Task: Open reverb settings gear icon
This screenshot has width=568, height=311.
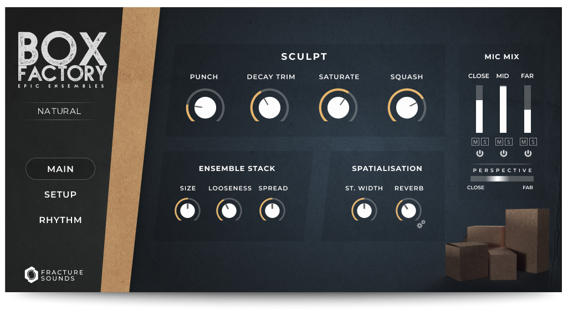Action: pyautogui.click(x=421, y=224)
